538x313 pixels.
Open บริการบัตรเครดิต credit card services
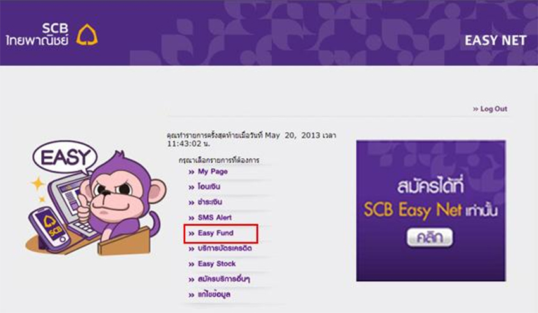point(225,249)
